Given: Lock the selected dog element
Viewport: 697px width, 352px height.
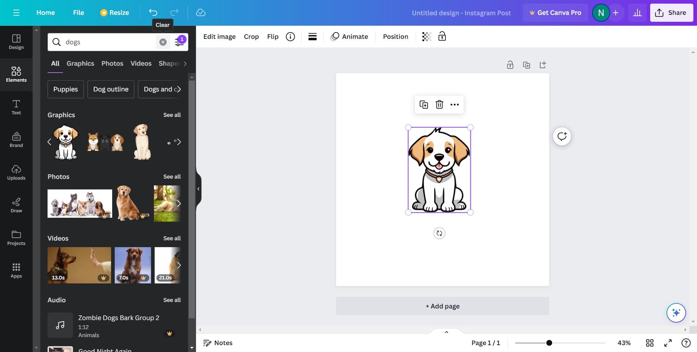Looking at the screenshot, I should click(x=442, y=36).
